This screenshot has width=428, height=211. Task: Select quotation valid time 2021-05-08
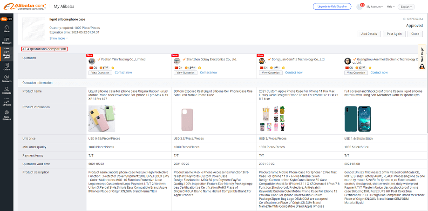[x=353, y=164]
